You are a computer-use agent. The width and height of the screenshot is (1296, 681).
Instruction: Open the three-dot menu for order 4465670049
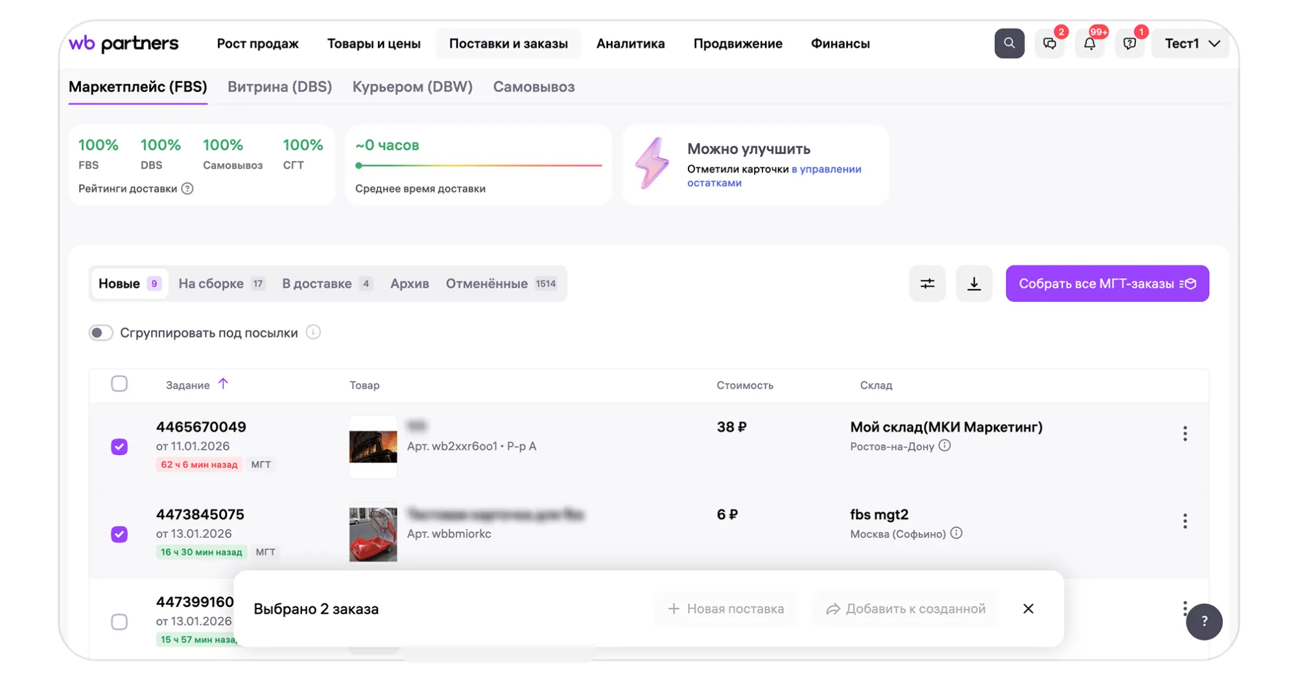click(x=1184, y=433)
